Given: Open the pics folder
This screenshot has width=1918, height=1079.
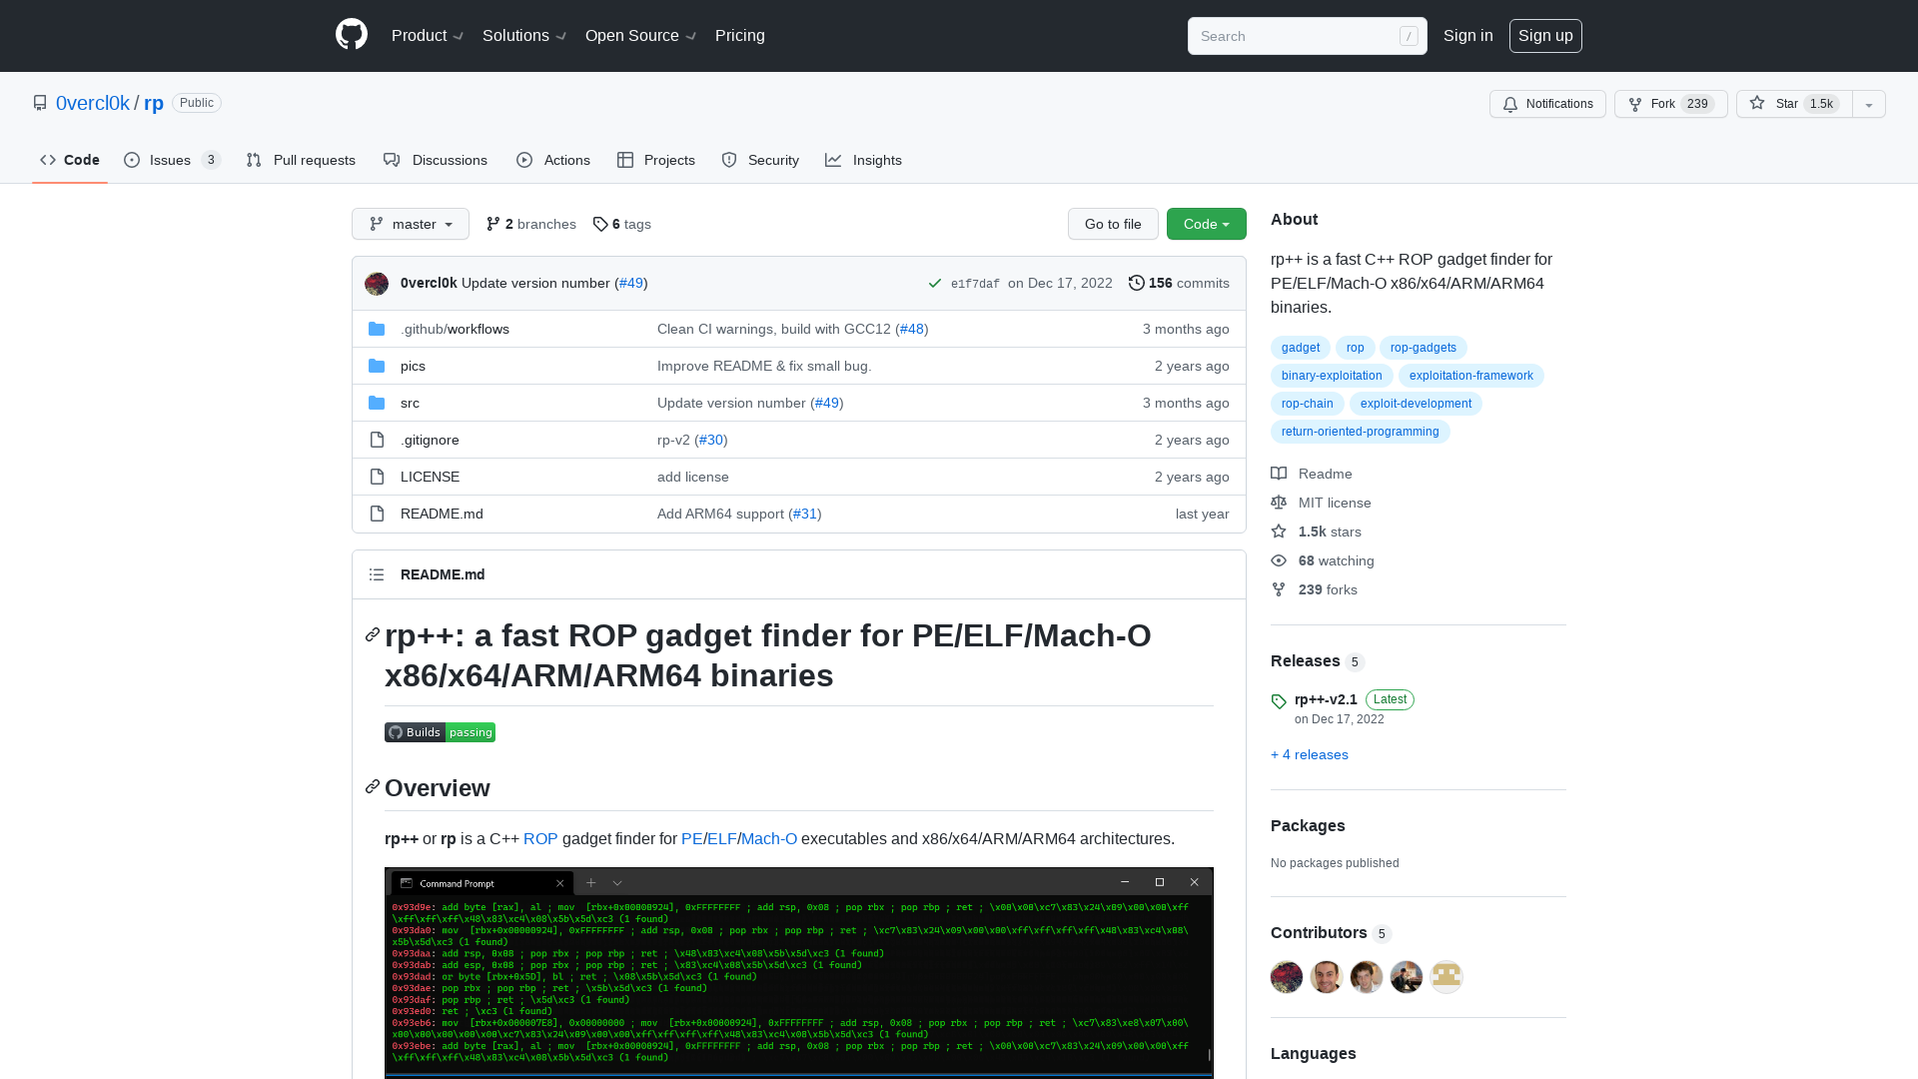Looking at the screenshot, I should pyautogui.click(x=413, y=366).
